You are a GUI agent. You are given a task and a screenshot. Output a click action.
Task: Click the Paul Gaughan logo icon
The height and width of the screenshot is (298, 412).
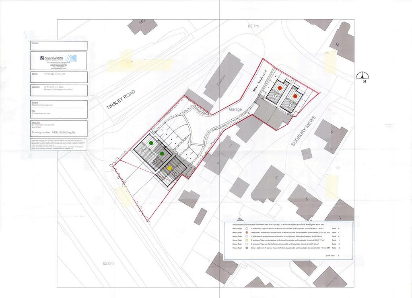click(x=42, y=58)
